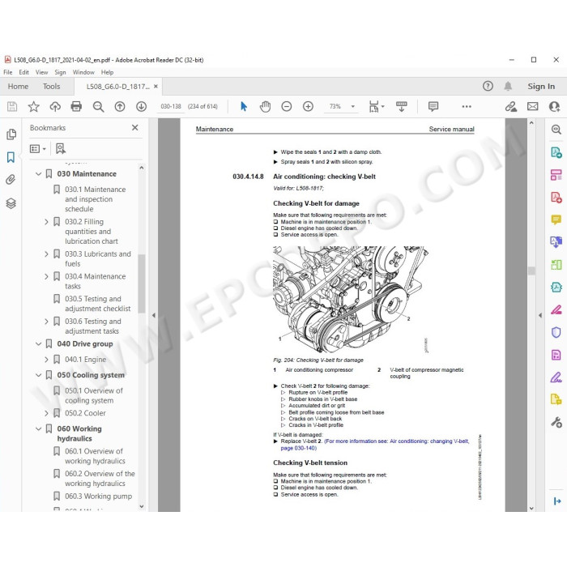Add a comment with the speech bubble icon
Viewport: 567px width, 567px height.
tap(433, 106)
